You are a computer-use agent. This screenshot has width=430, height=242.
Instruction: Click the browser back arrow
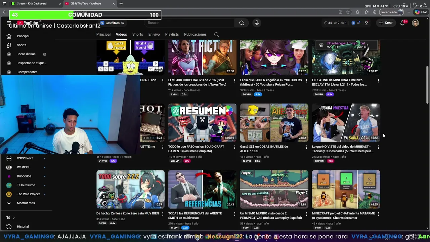(4, 12)
